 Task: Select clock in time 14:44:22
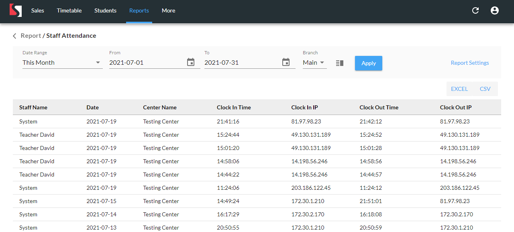(228, 175)
